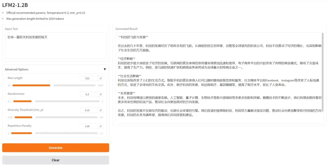
Task: Click the 1024 maximum label of Max Length
Action: coord(101,85)
